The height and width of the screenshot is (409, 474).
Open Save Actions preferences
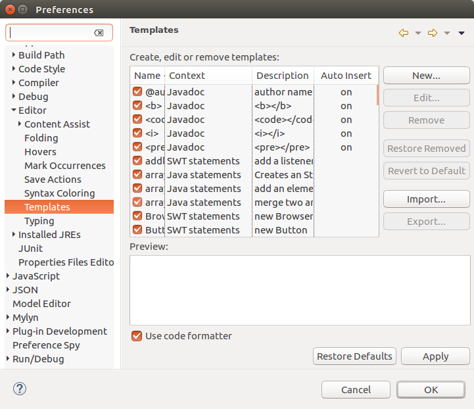coord(53,180)
